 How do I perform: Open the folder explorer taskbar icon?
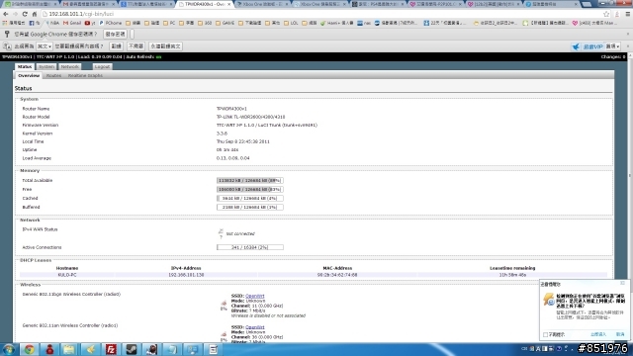coord(69,349)
